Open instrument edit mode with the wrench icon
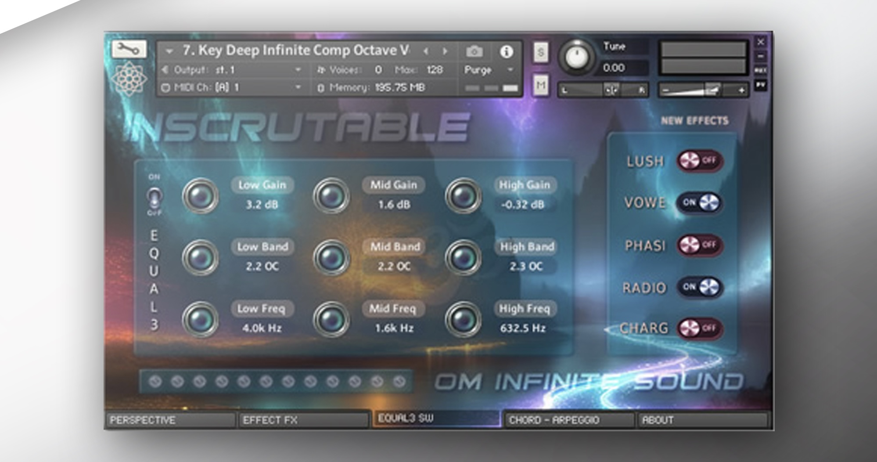Image resolution: width=877 pixels, height=462 pixels. [129, 49]
